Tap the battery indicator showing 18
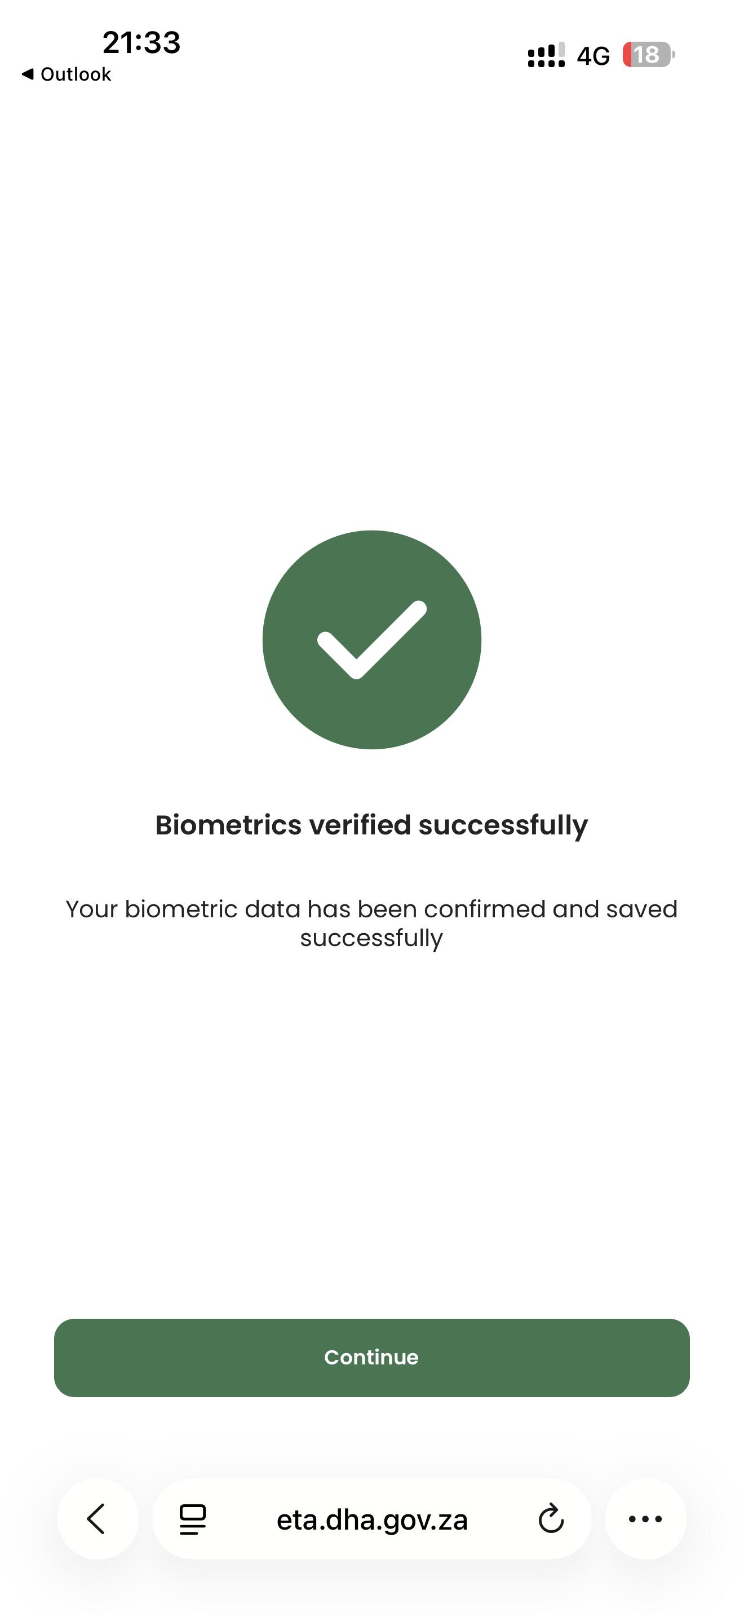The image size is (744, 1617). 648,55
